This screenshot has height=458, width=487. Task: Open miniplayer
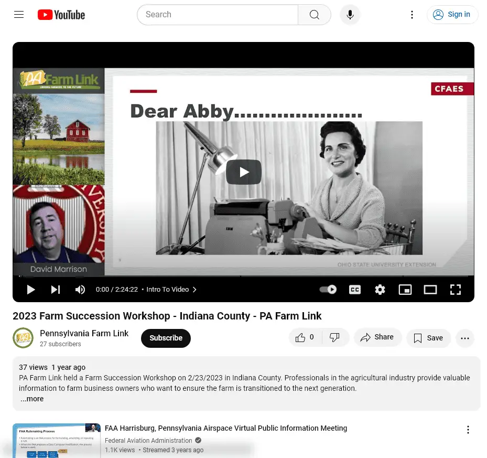(405, 290)
